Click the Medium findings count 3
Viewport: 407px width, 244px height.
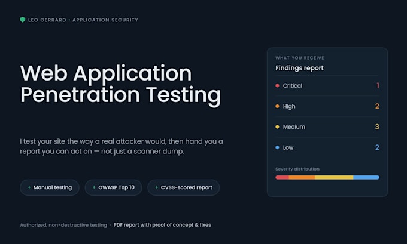(x=377, y=127)
